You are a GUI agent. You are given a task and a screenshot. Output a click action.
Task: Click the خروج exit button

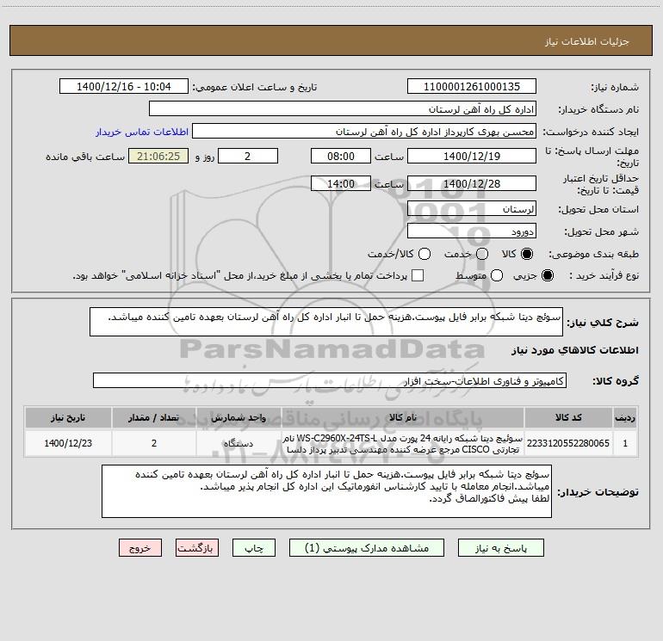[140, 548]
